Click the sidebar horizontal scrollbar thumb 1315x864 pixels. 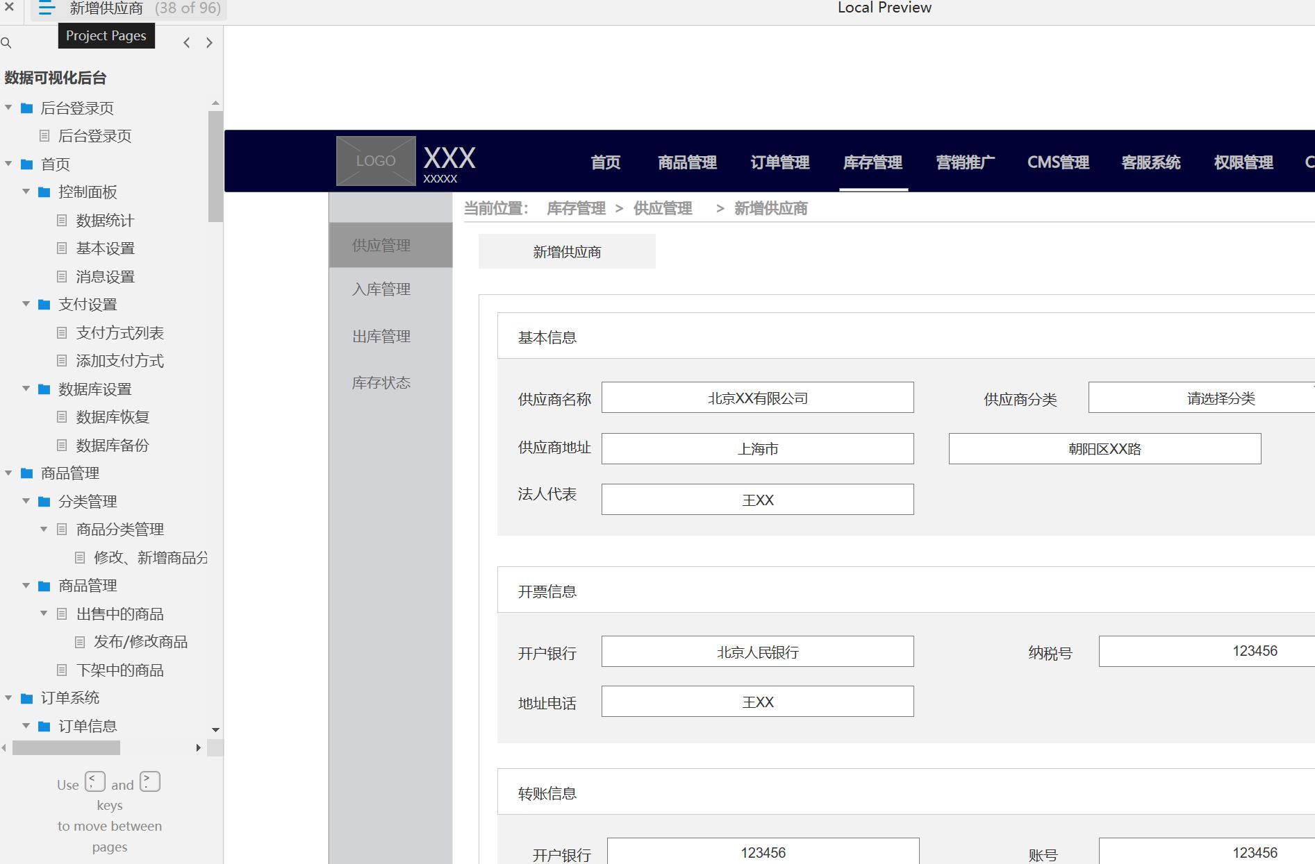coord(66,747)
